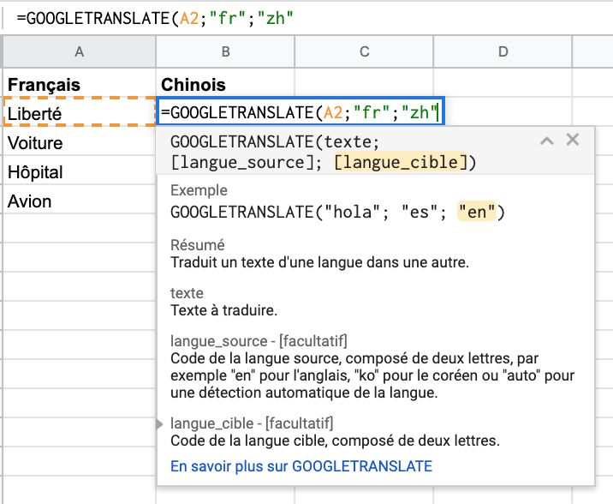
Task: Select column A header
Action: 80,51
